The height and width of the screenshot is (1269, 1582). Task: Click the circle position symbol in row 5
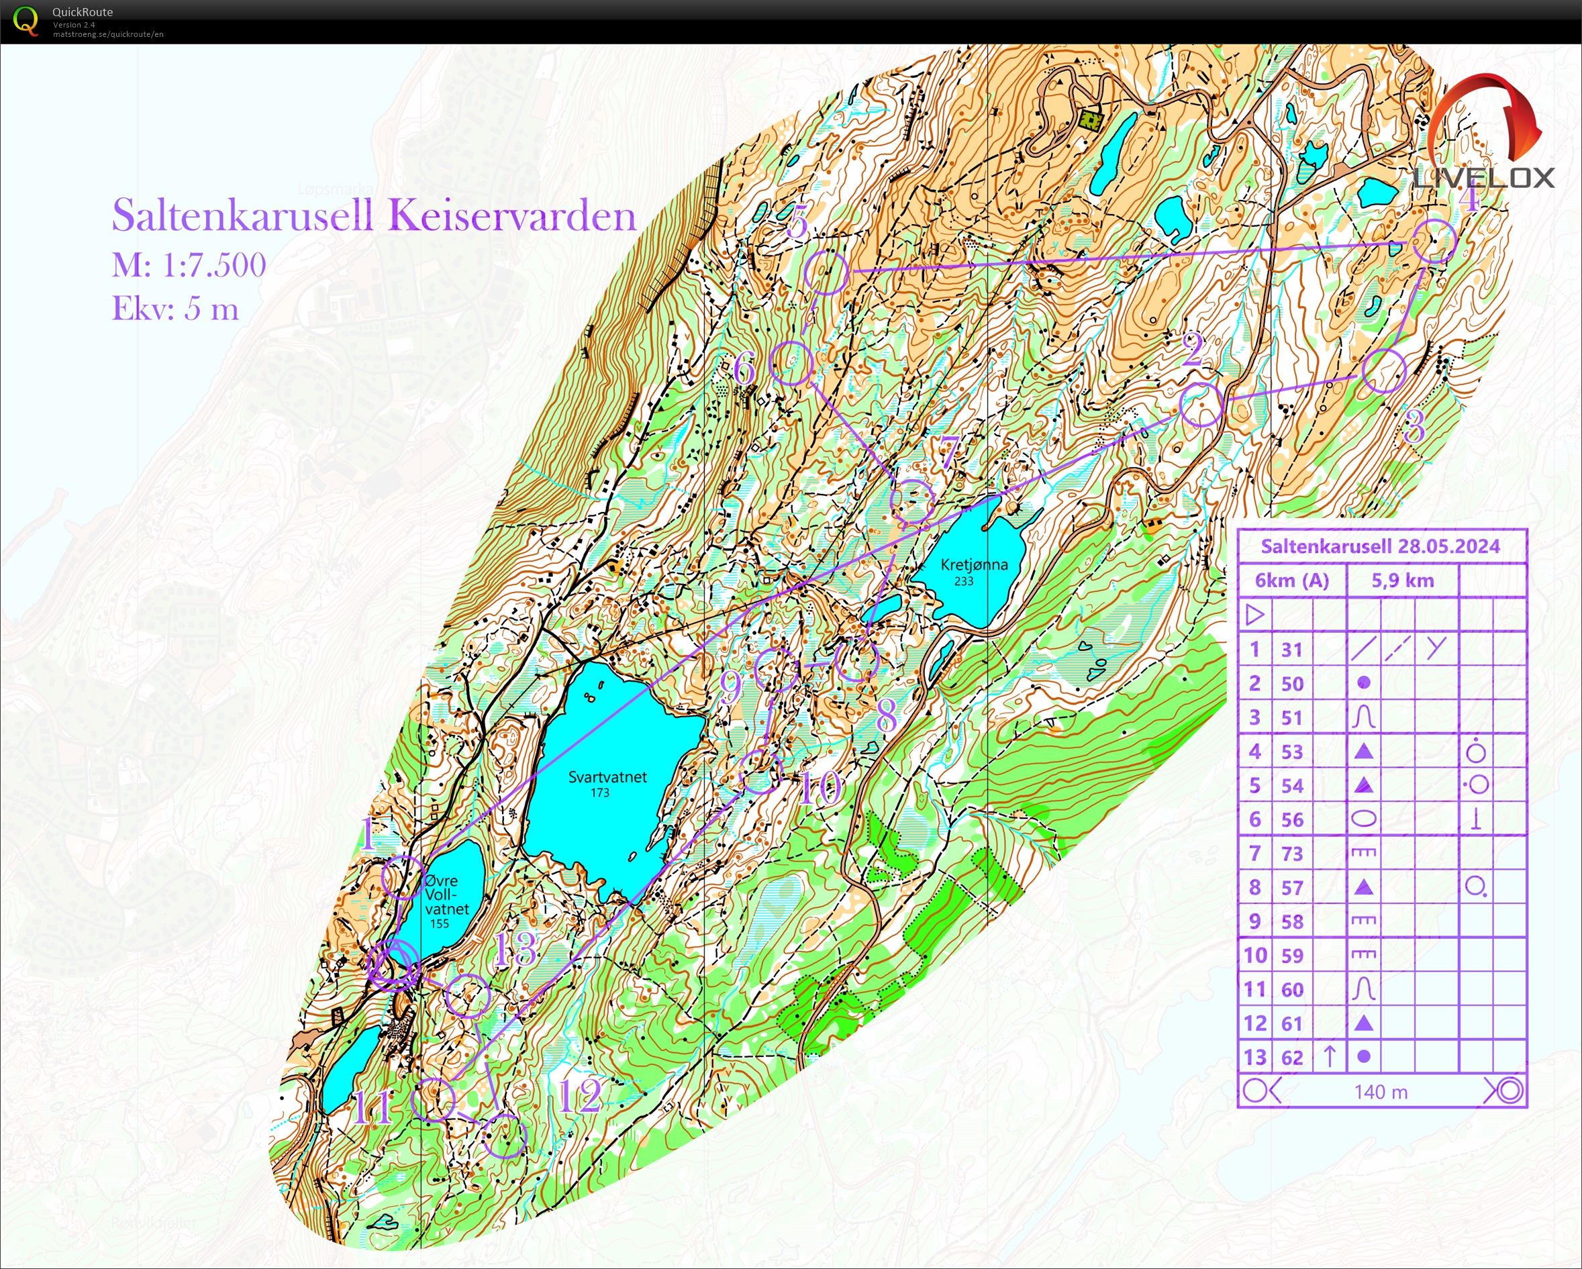click(1475, 785)
